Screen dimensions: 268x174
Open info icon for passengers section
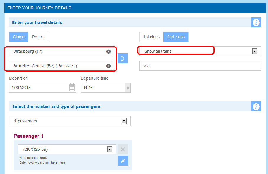(x=256, y=106)
